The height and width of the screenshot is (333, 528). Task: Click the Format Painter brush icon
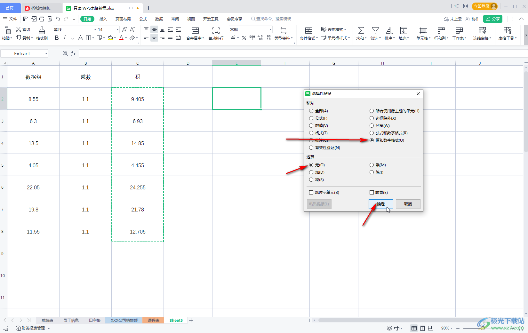click(x=42, y=30)
